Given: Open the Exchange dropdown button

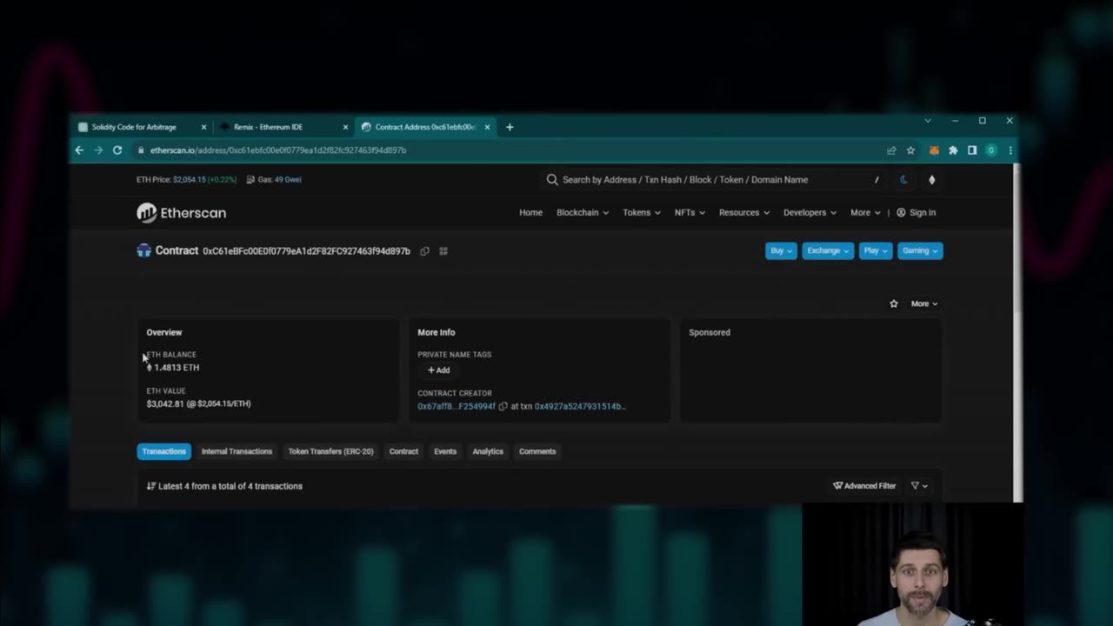Looking at the screenshot, I should pyautogui.click(x=828, y=250).
